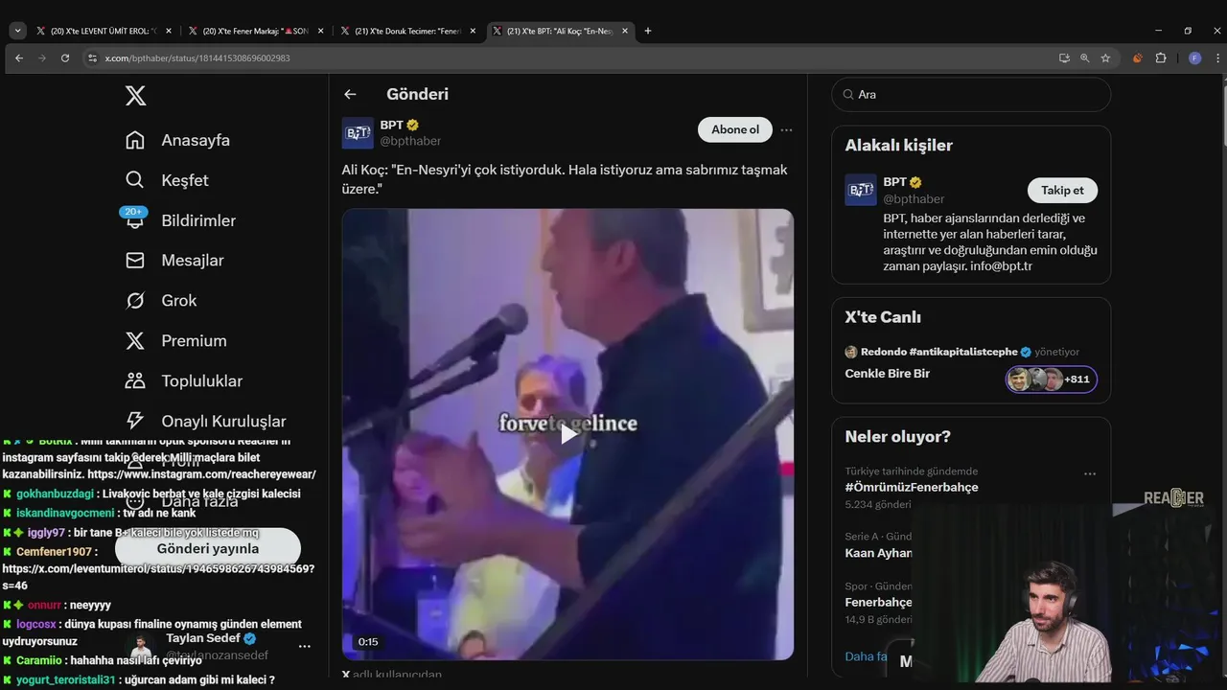Close the Doruk Tecimer tab
1227x690 pixels.
pos(473,31)
